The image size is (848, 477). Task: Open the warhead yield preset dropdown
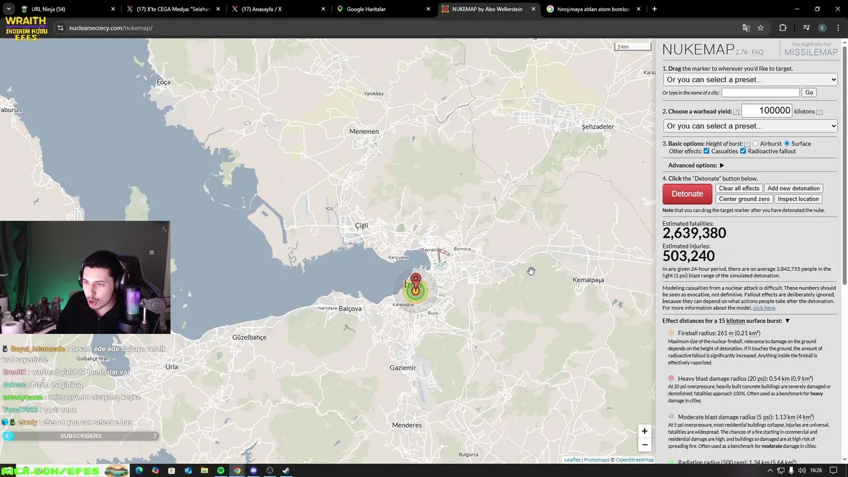pyautogui.click(x=750, y=126)
